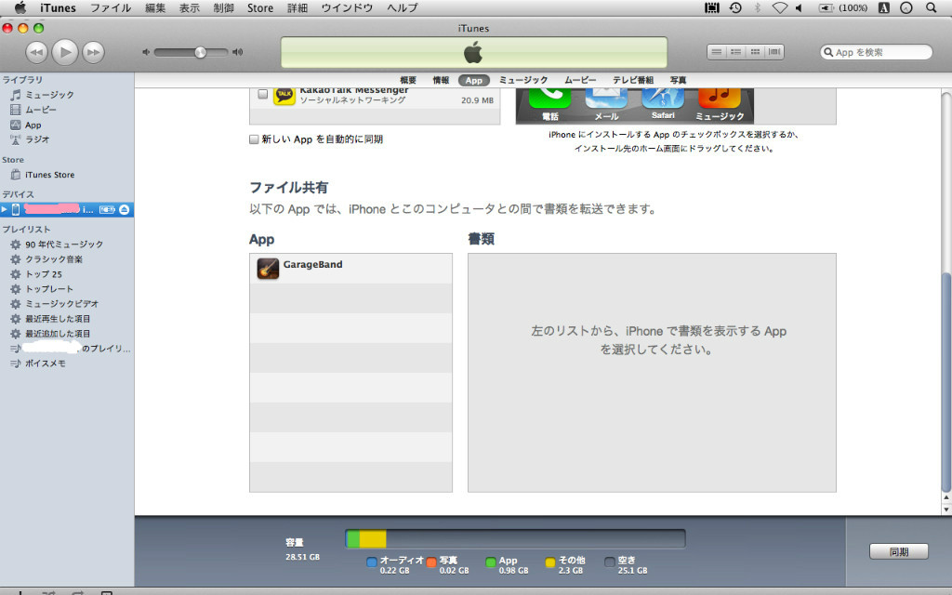Switch to テレビ番組 tab

(x=632, y=80)
